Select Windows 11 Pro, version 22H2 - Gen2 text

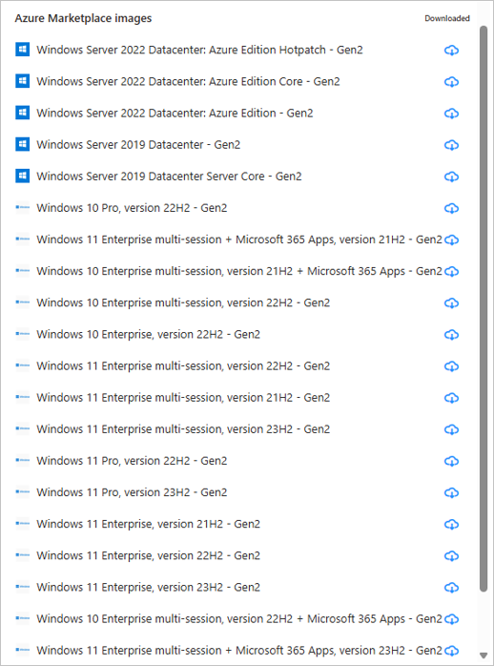pyautogui.click(x=132, y=461)
